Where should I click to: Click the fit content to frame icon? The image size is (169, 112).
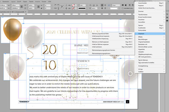click(x=130, y=5)
